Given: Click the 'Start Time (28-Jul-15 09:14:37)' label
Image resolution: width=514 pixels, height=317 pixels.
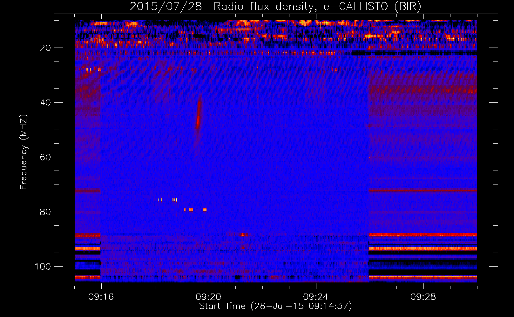Looking at the screenshot, I should point(275,306).
